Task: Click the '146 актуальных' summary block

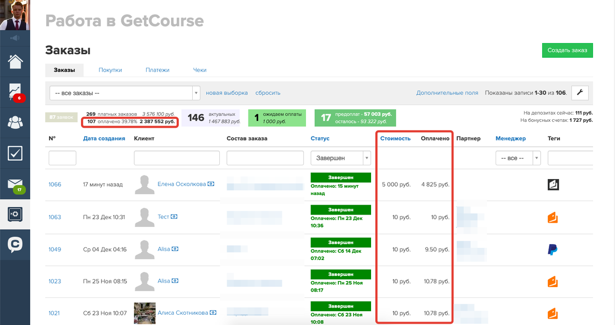Action: point(211,118)
